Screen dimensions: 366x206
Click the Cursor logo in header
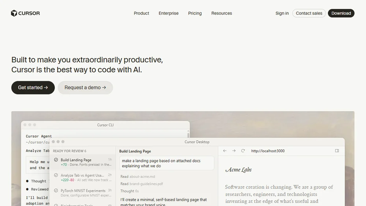tap(25, 13)
